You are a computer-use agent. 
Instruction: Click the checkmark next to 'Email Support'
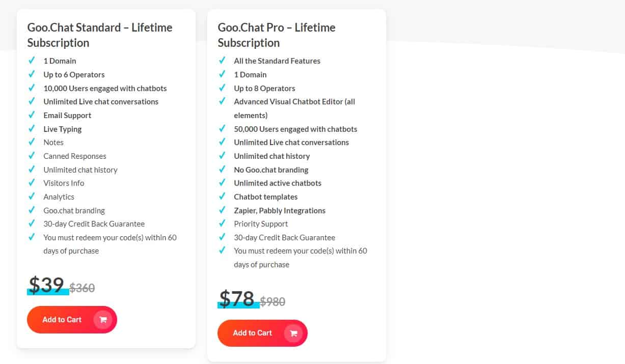pyautogui.click(x=32, y=115)
